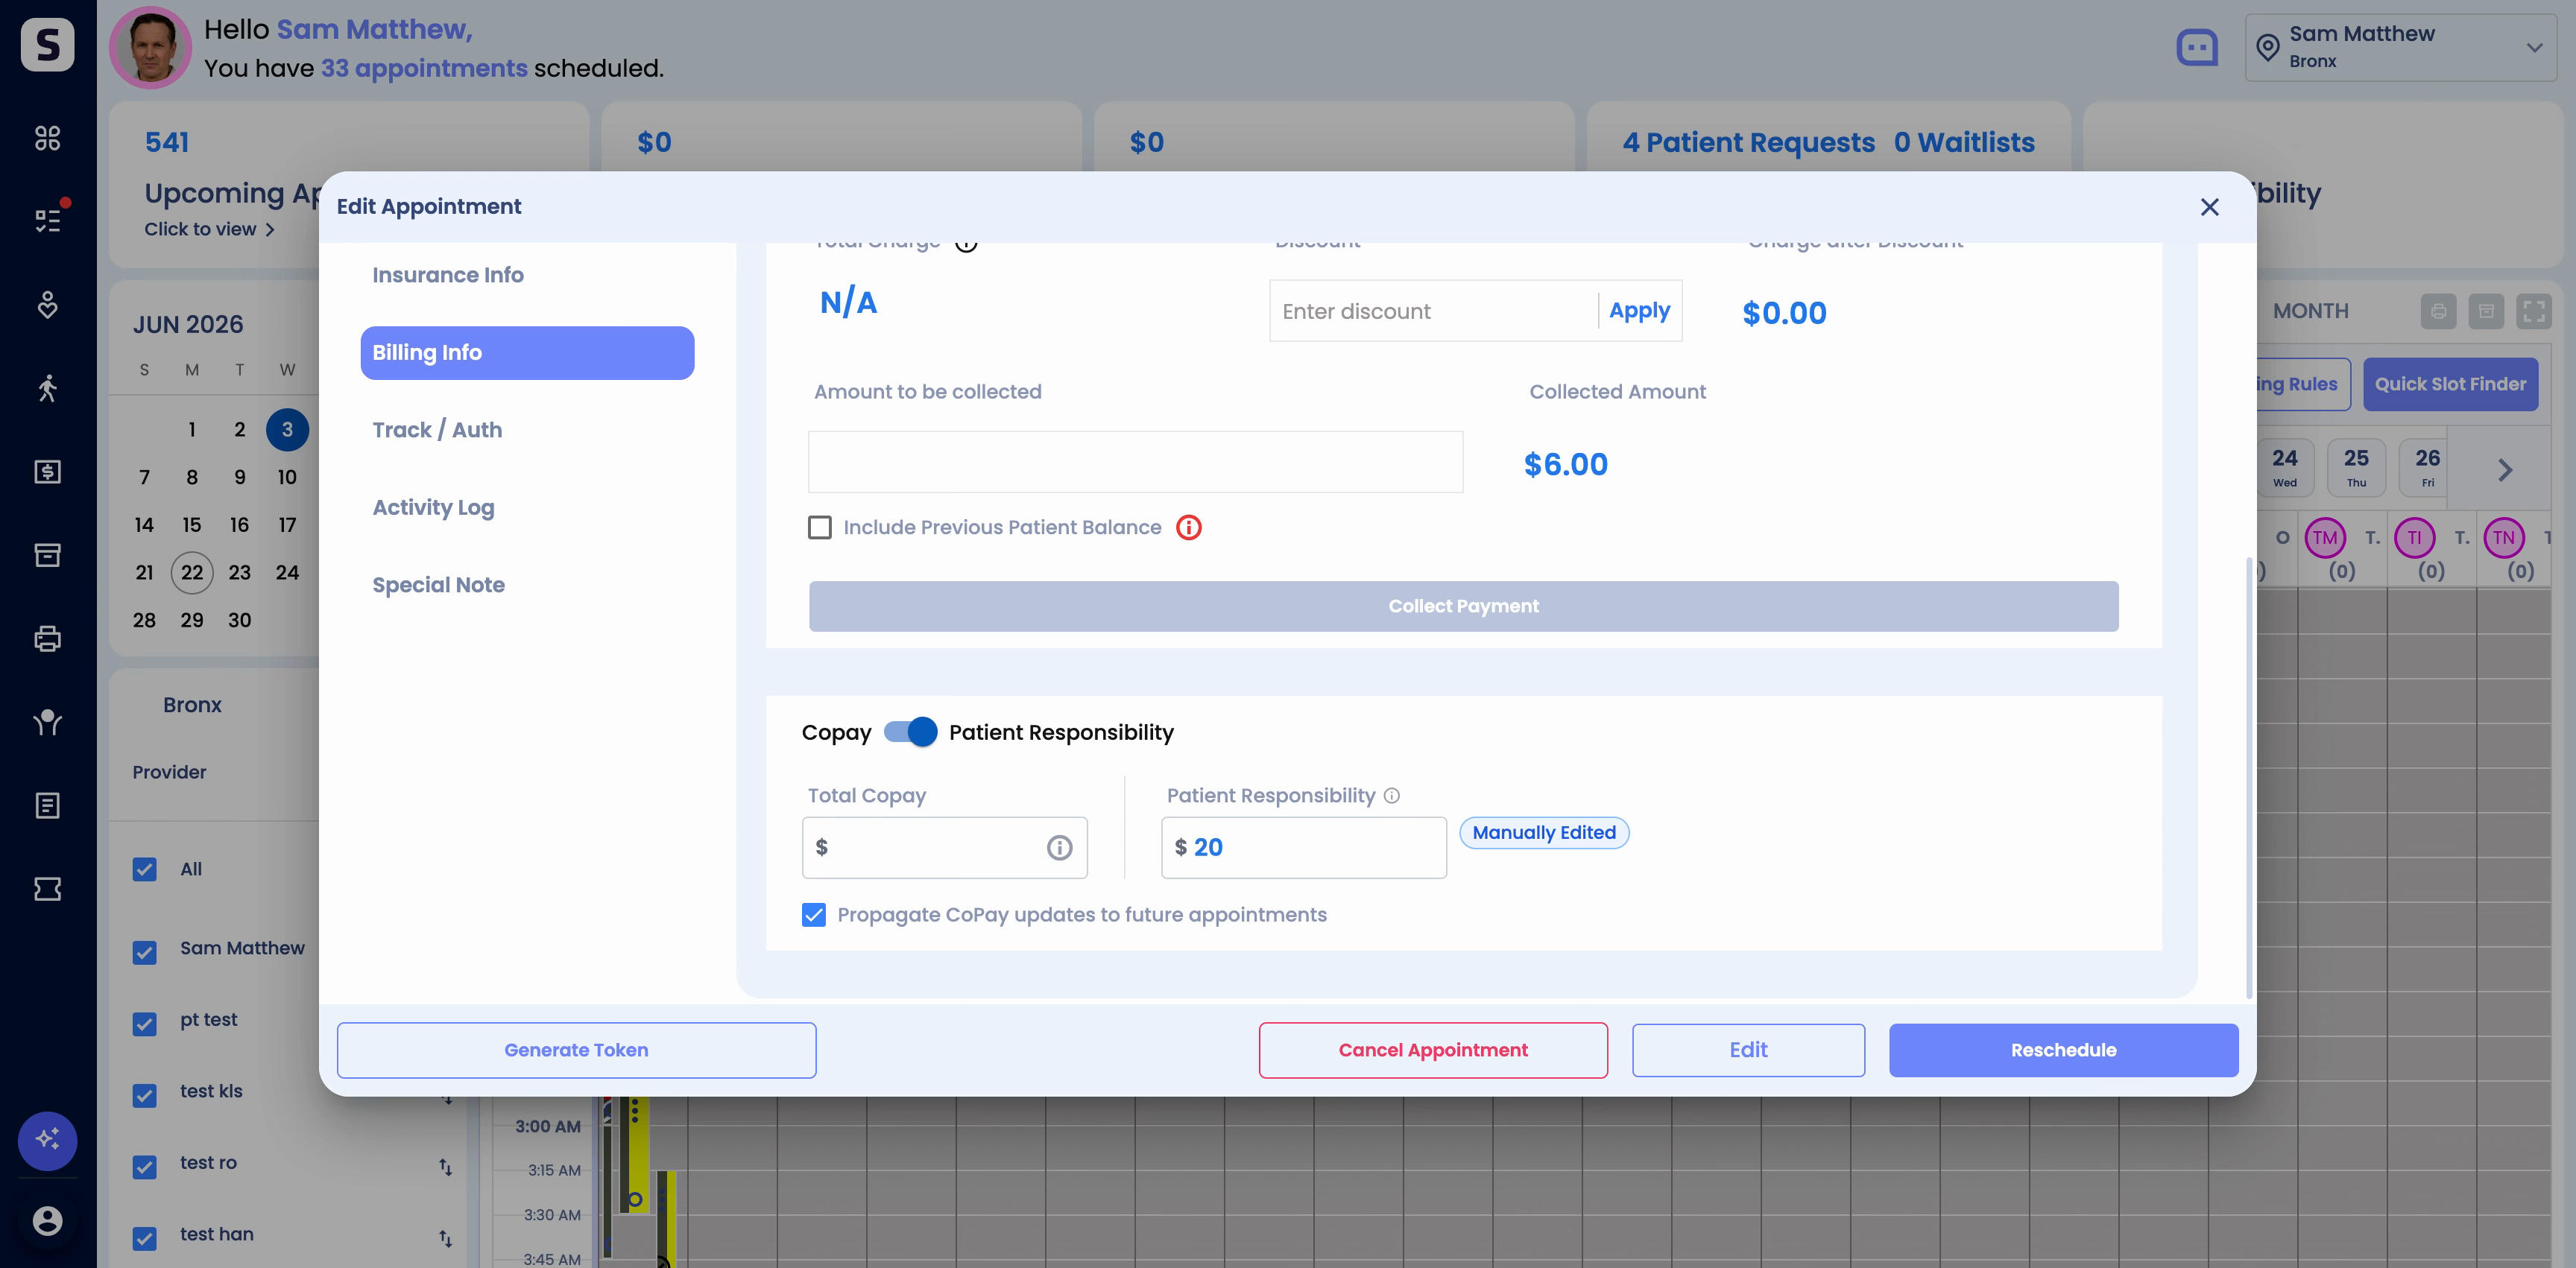Launch the AI sparkle assistant button
The image size is (2576, 1268).
click(47, 1140)
